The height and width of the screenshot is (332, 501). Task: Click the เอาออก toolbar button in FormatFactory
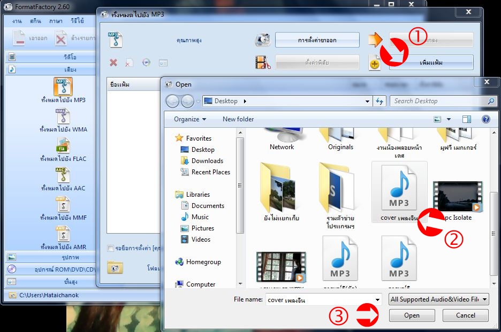pyautogui.click(x=30, y=38)
